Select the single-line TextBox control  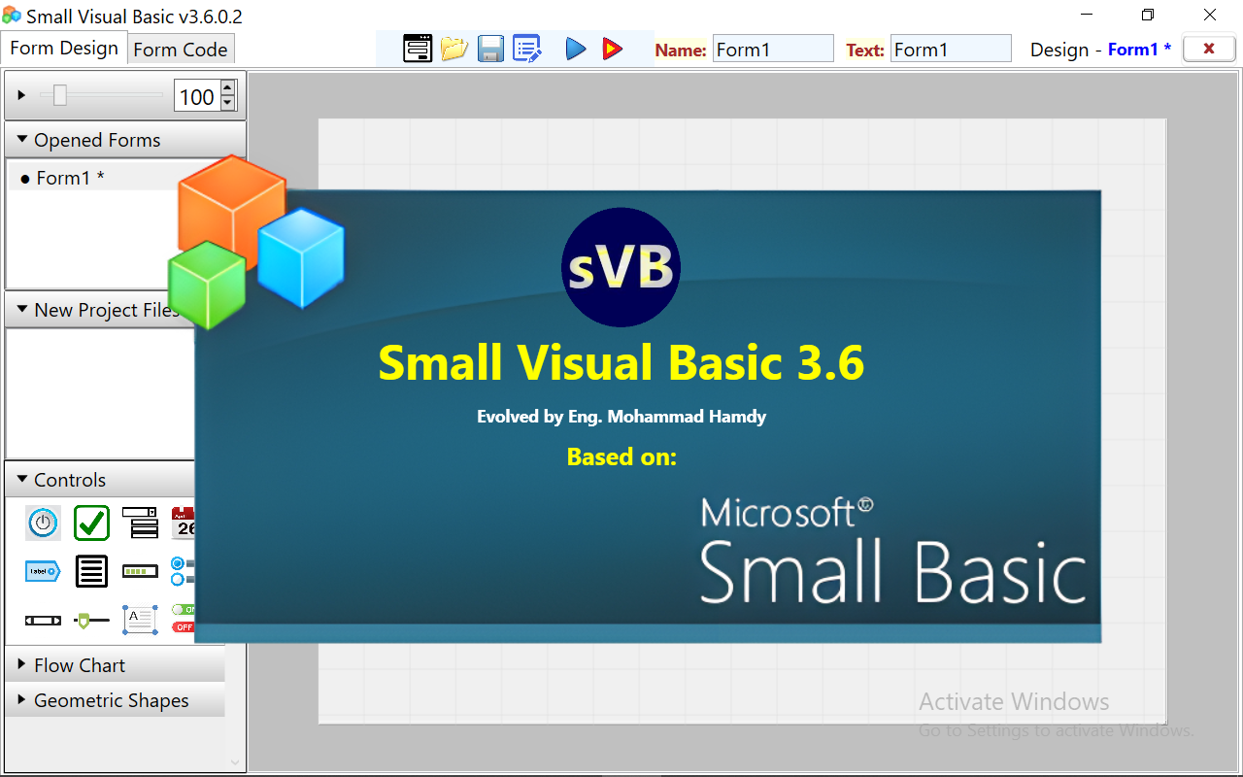(x=43, y=620)
